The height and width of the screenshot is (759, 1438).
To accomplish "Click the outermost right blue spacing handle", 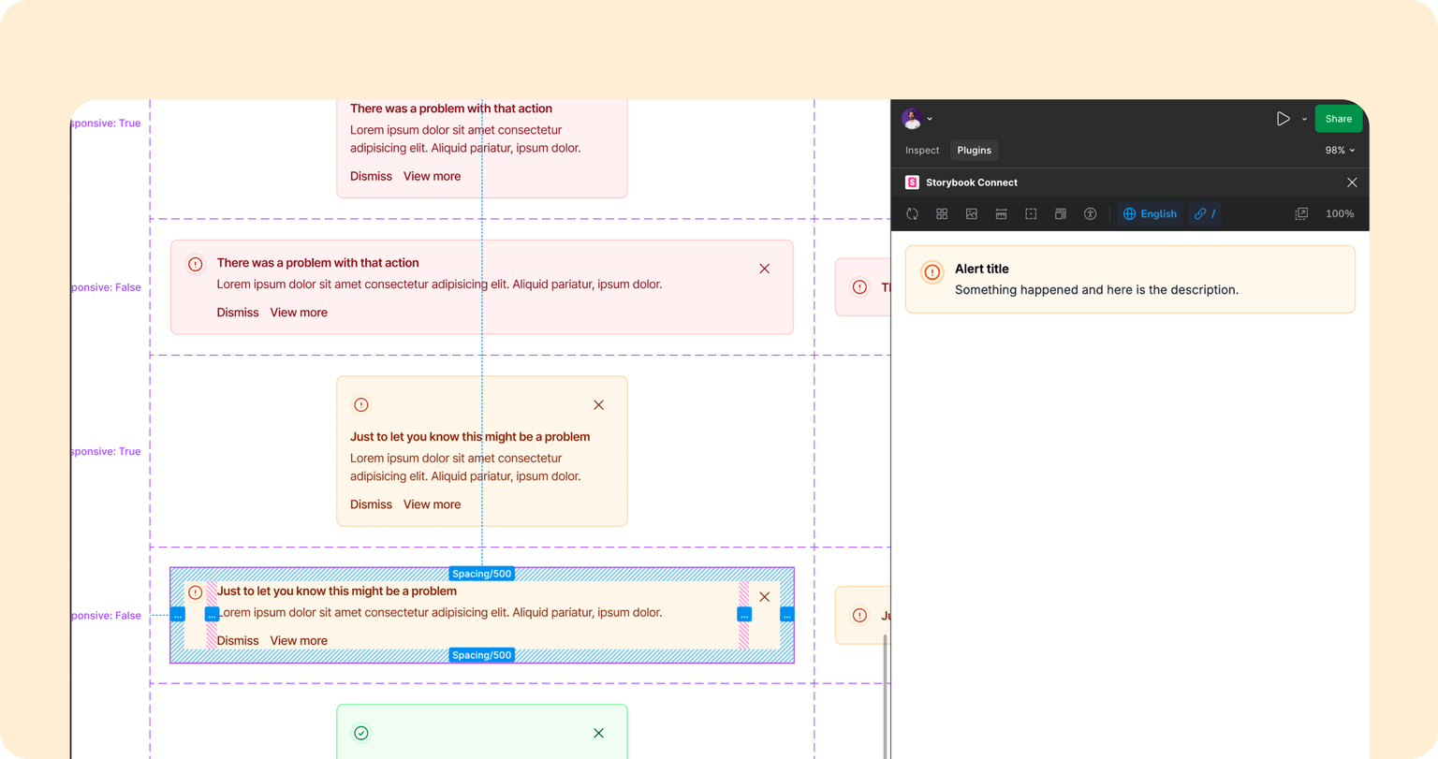I will click(x=787, y=615).
